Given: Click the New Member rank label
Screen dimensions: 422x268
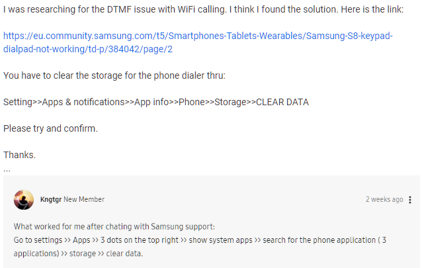Looking at the screenshot, I should point(84,199).
